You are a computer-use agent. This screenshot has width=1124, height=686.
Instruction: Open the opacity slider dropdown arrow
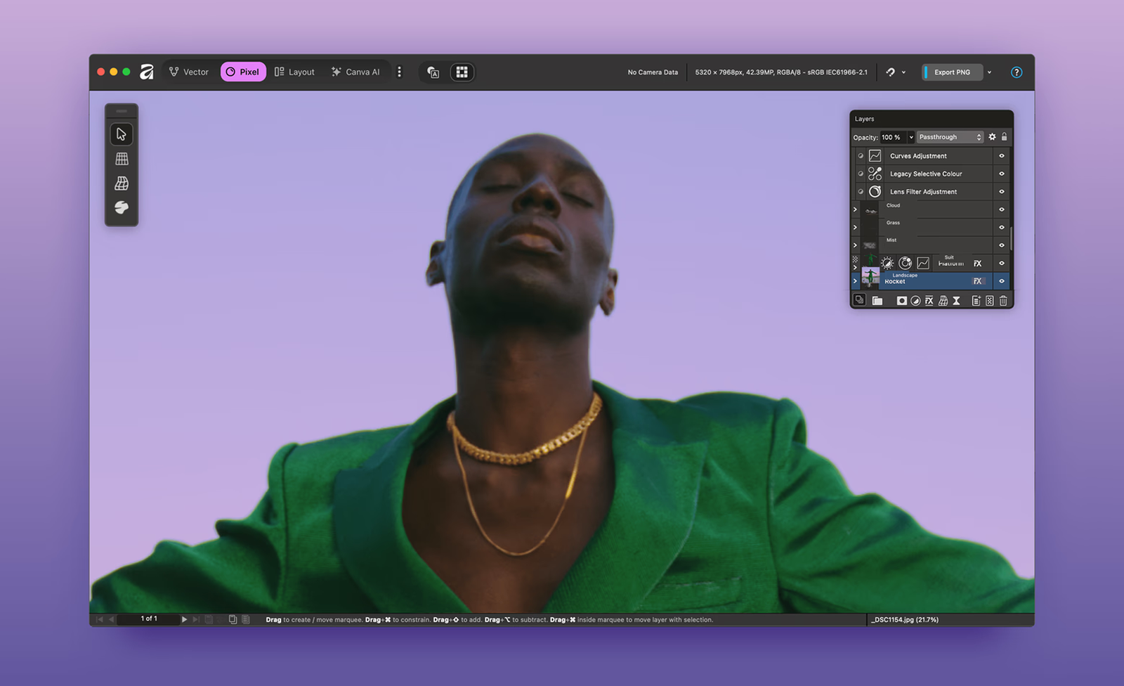(x=911, y=137)
